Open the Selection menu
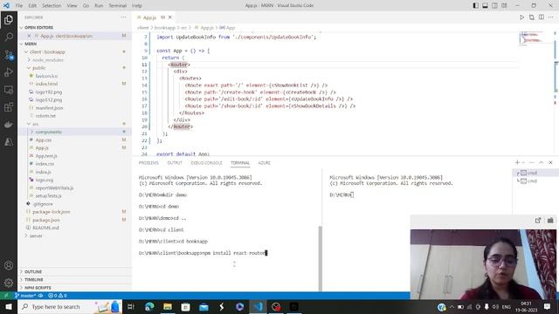 click(x=52, y=6)
